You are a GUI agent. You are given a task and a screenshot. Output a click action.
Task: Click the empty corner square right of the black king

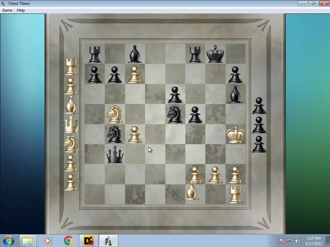point(236,54)
